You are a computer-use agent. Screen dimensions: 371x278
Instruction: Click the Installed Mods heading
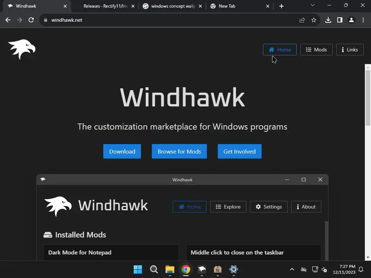coord(80,235)
